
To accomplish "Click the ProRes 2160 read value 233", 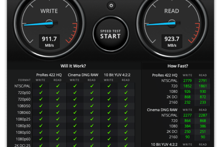I will (203, 102).
